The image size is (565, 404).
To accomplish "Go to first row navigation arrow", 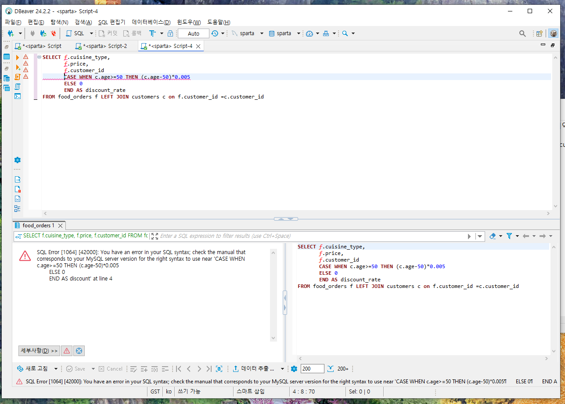I will tap(179, 369).
